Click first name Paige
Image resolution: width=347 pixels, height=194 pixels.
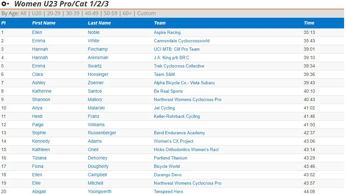[38, 125]
